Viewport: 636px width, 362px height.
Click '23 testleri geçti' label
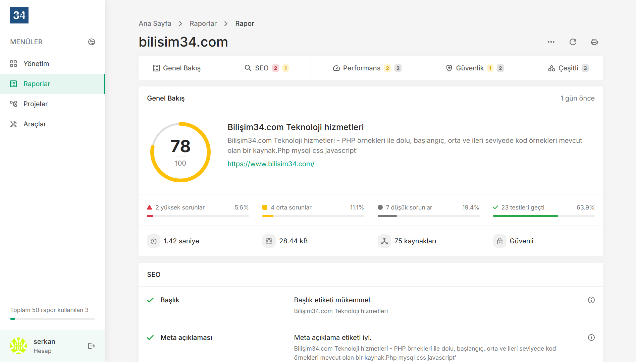523,207
